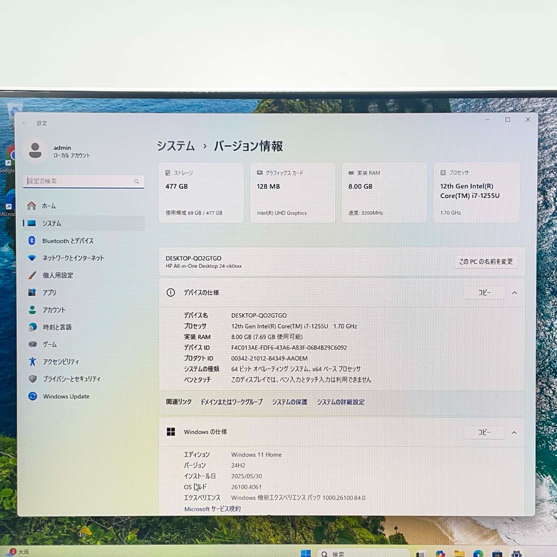Open プライバシーとセキュリティ settings
The image size is (557, 557).
(84, 379)
